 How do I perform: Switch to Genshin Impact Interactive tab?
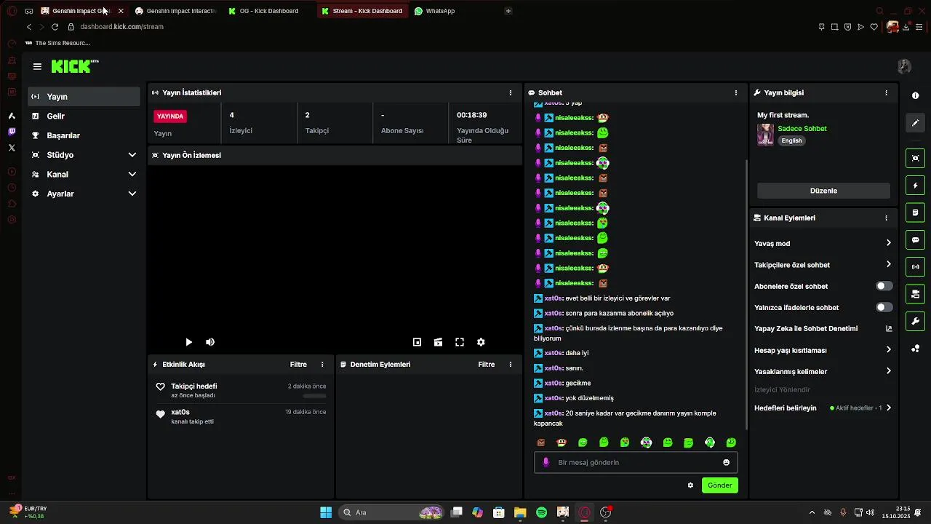click(175, 11)
